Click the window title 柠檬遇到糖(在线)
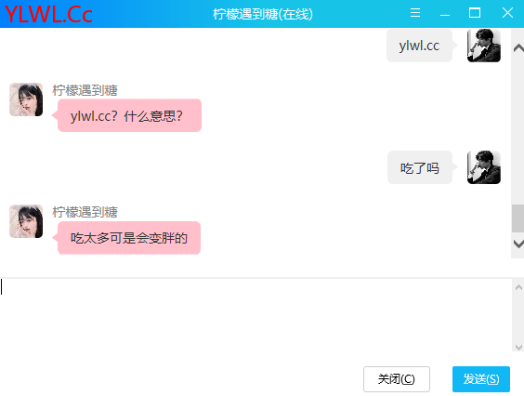The image size is (524, 396). click(x=263, y=14)
